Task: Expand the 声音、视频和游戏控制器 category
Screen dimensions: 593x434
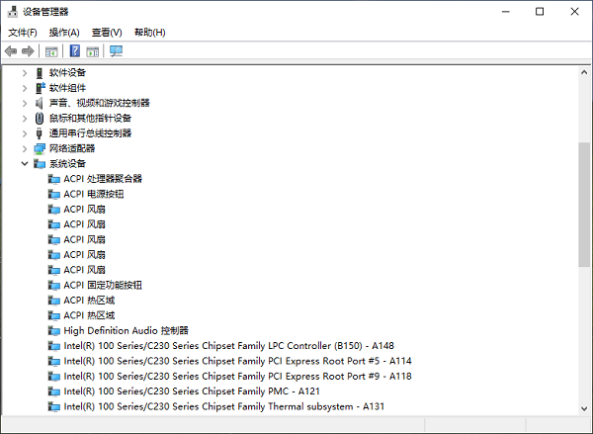Action: click(x=25, y=103)
